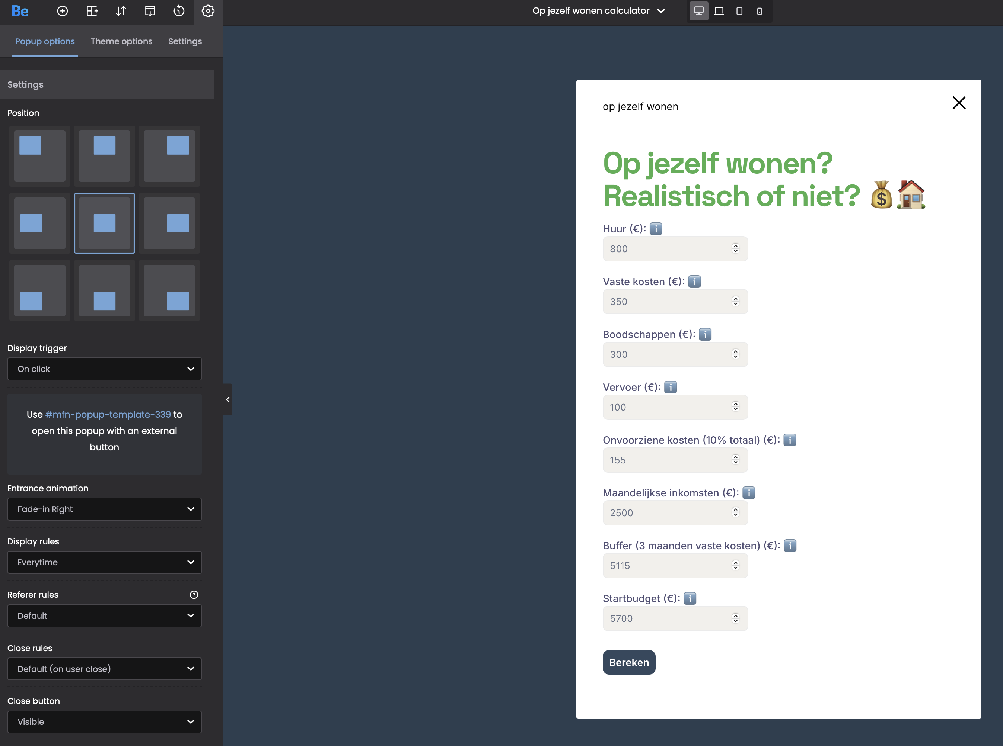This screenshot has height=746, width=1003.
Task: Click the info icon next to Buffer
Action: tap(790, 546)
